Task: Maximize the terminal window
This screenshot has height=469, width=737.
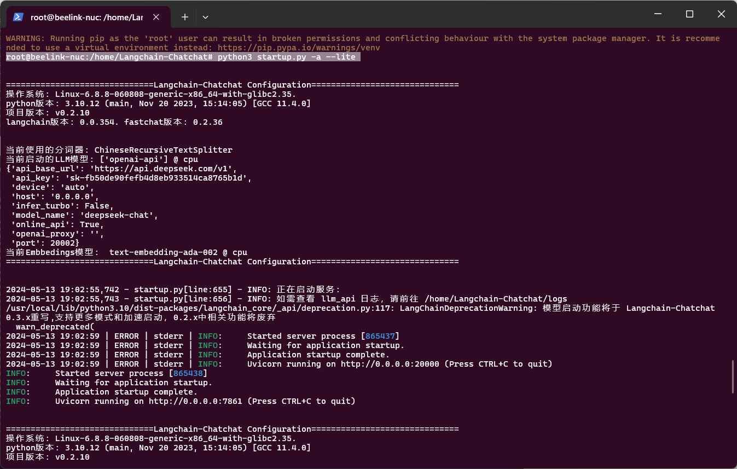Action: point(689,14)
